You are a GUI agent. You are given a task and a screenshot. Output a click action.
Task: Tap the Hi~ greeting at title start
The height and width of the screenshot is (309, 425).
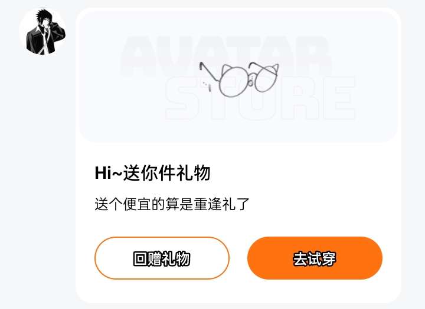click(109, 173)
